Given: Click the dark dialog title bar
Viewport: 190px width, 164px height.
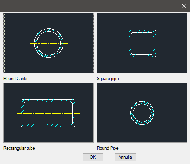Looking at the screenshot, I should (x=90, y=6).
